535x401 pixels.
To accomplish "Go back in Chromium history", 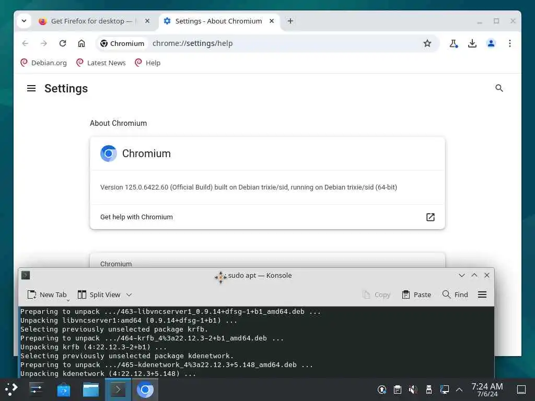I will click(x=25, y=43).
